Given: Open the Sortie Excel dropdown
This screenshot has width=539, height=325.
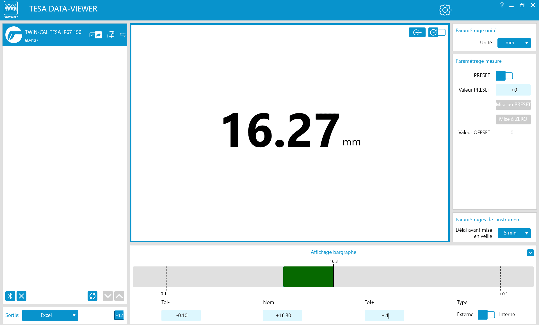Looking at the screenshot, I should [50, 315].
